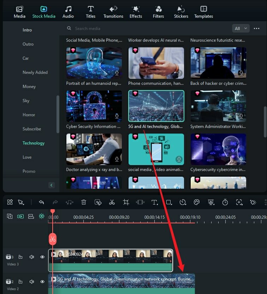
Task: Select the Newly Added category
Action: (35, 72)
